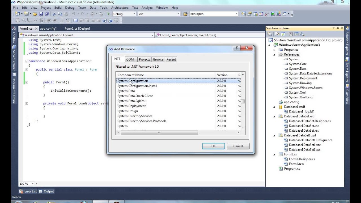Viewport: 361px width, 203px height.
Task: Open the x86 platform dropdown
Action: point(178,14)
